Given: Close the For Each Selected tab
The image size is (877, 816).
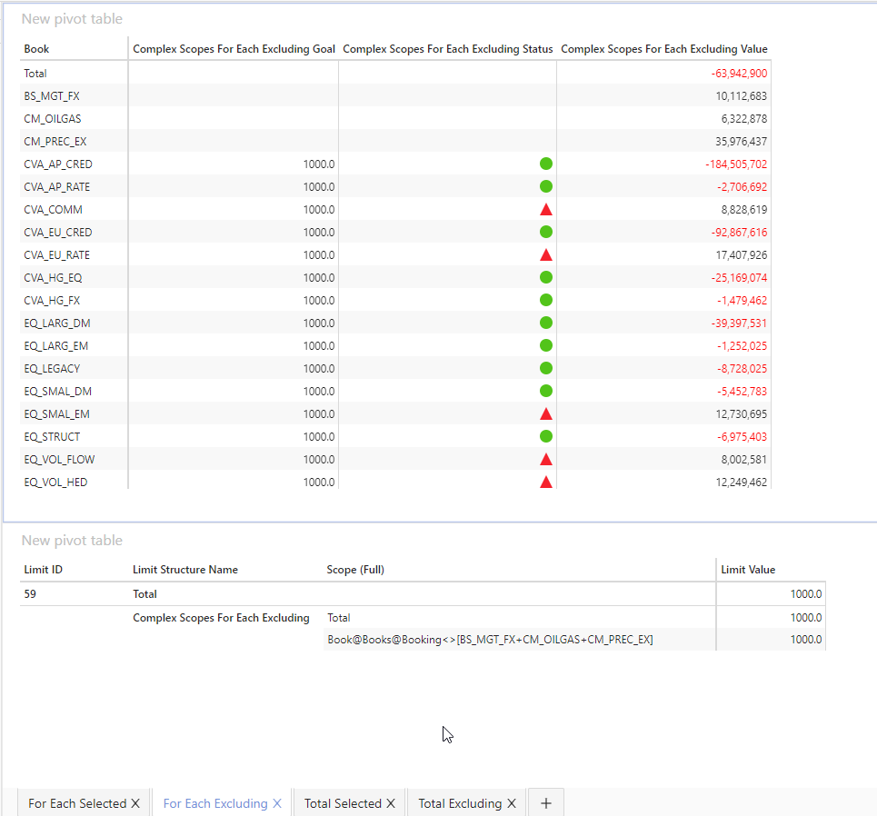Looking at the screenshot, I should click(135, 803).
